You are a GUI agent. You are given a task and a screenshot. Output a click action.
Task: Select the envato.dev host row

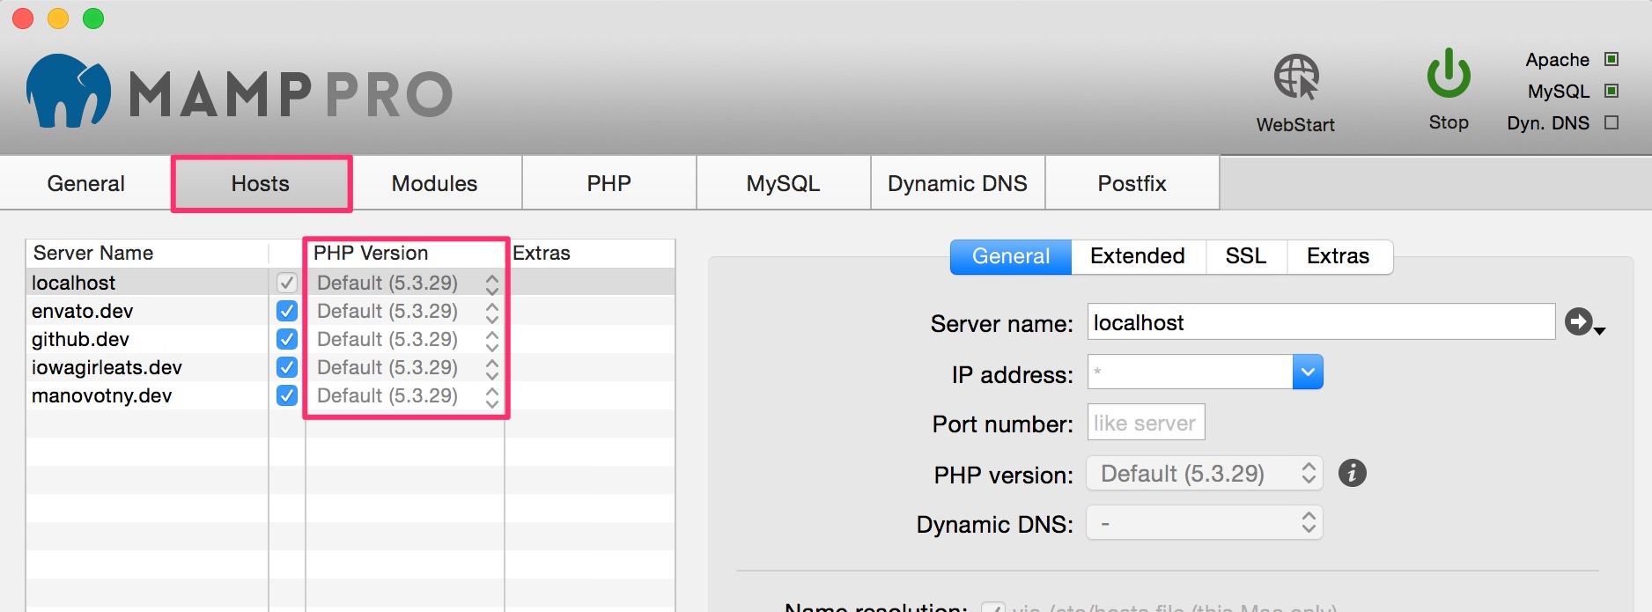[350, 311]
